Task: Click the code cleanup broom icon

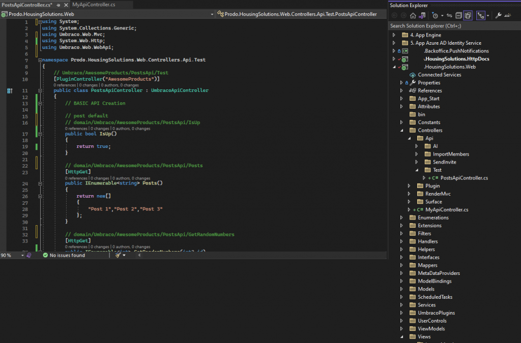Action: [119, 255]
